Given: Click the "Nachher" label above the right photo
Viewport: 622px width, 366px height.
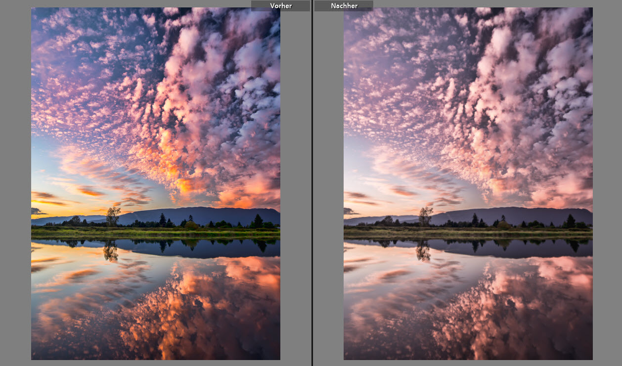Looking at the screenshot, I should pos(344,6).
